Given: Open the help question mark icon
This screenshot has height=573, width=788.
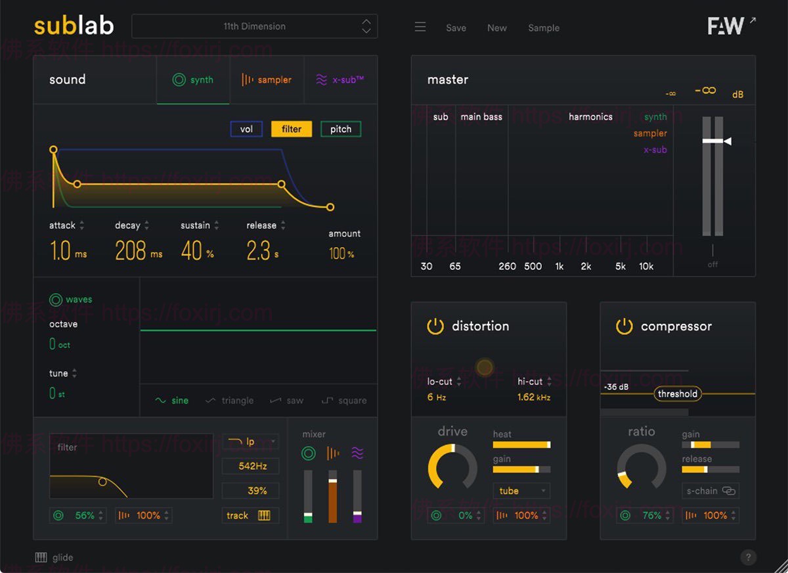Looking at the screenshot, I should pos(747,557).
